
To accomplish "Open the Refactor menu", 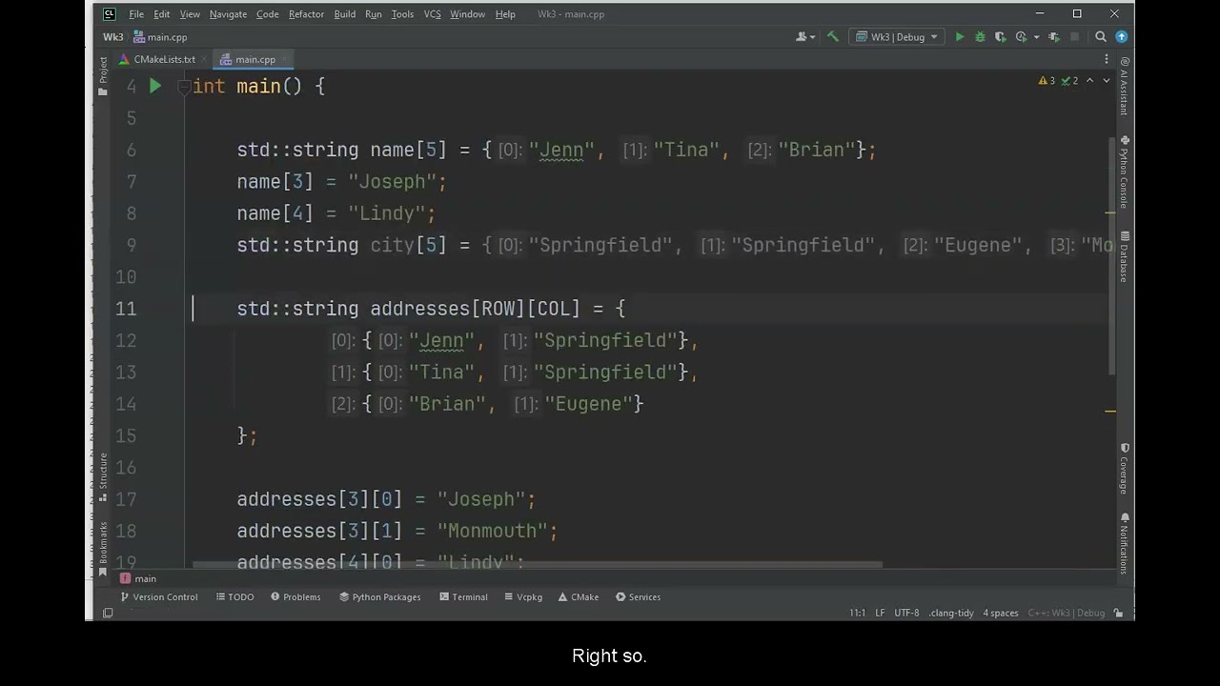I will tap(307, 14).
